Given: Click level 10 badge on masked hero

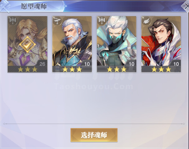Looking at the screenshot, I should [131, 63].
